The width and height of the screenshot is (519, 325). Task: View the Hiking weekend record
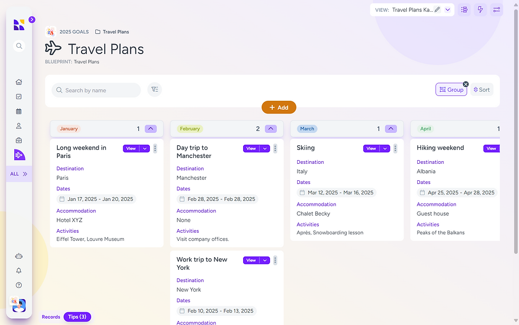pyautogui.click(x=491, y=148)
